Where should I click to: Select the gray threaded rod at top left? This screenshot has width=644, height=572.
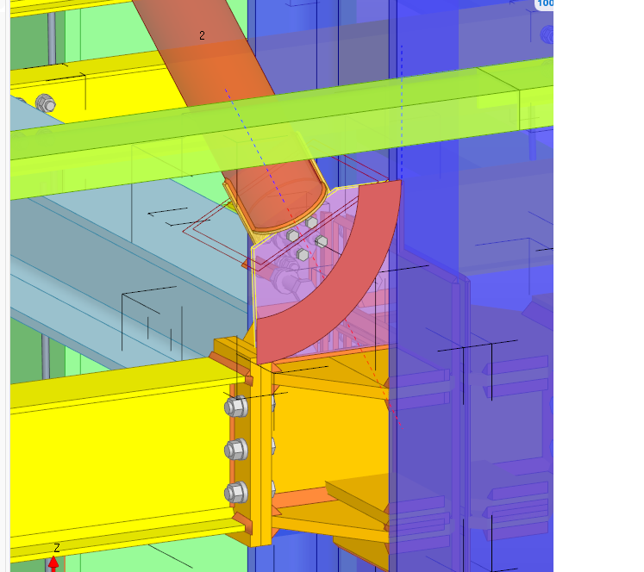point(52,34)
